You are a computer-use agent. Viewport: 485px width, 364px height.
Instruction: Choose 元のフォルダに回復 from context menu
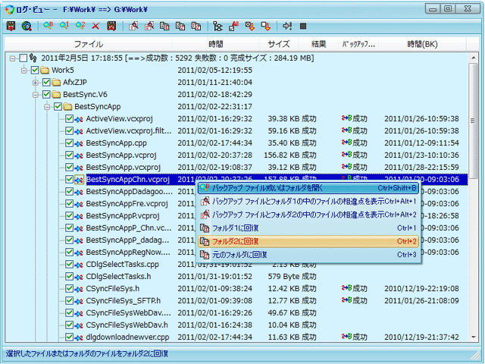[308, 255]
